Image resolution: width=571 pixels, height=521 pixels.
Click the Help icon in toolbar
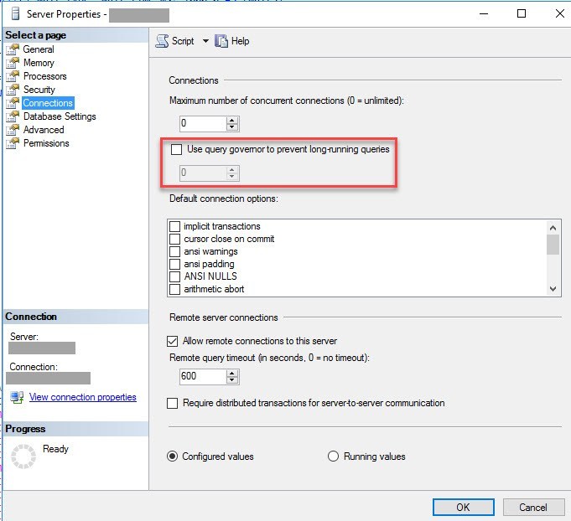coord(221,41)
